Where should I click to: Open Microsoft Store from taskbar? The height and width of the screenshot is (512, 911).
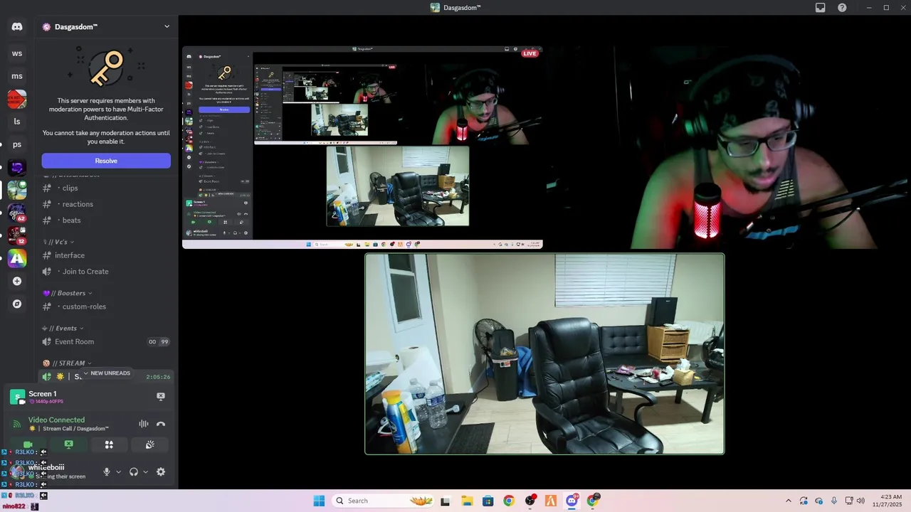[488, 501]
